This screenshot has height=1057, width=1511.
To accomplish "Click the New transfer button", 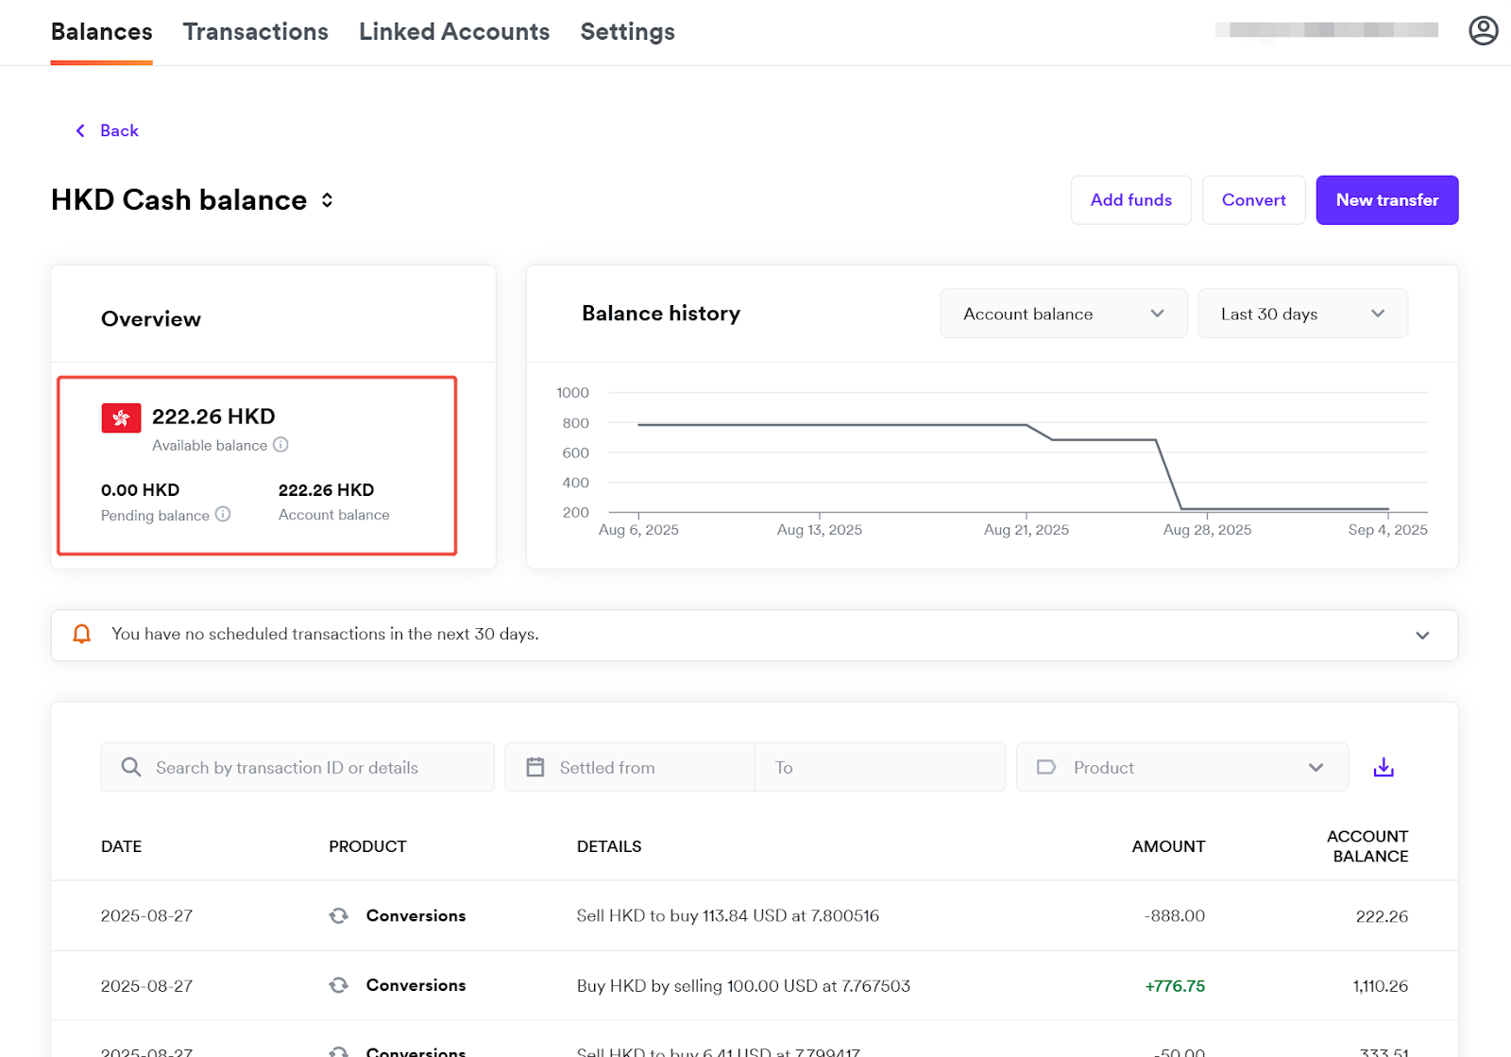I will tap(1386, 200).
